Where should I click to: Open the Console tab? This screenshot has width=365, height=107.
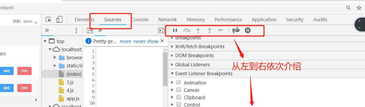pos(140,20)
